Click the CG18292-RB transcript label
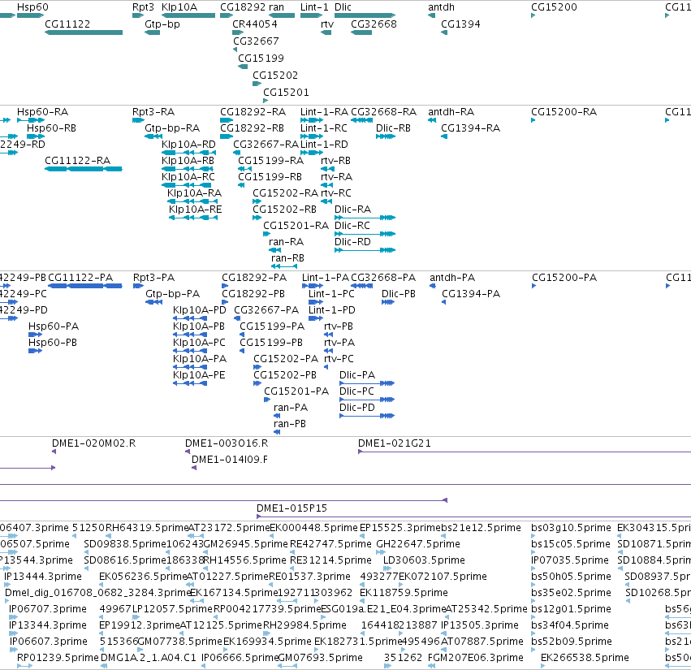This screenshot has width=691, height=670. pyautogui.click(x=252, y=128)
